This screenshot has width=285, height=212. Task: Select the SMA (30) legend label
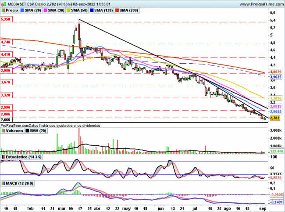coord(56,11)
